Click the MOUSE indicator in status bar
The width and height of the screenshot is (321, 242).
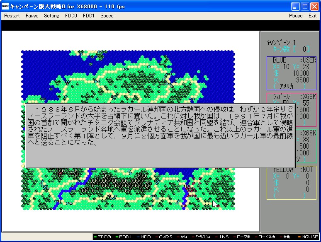[308, 237]
